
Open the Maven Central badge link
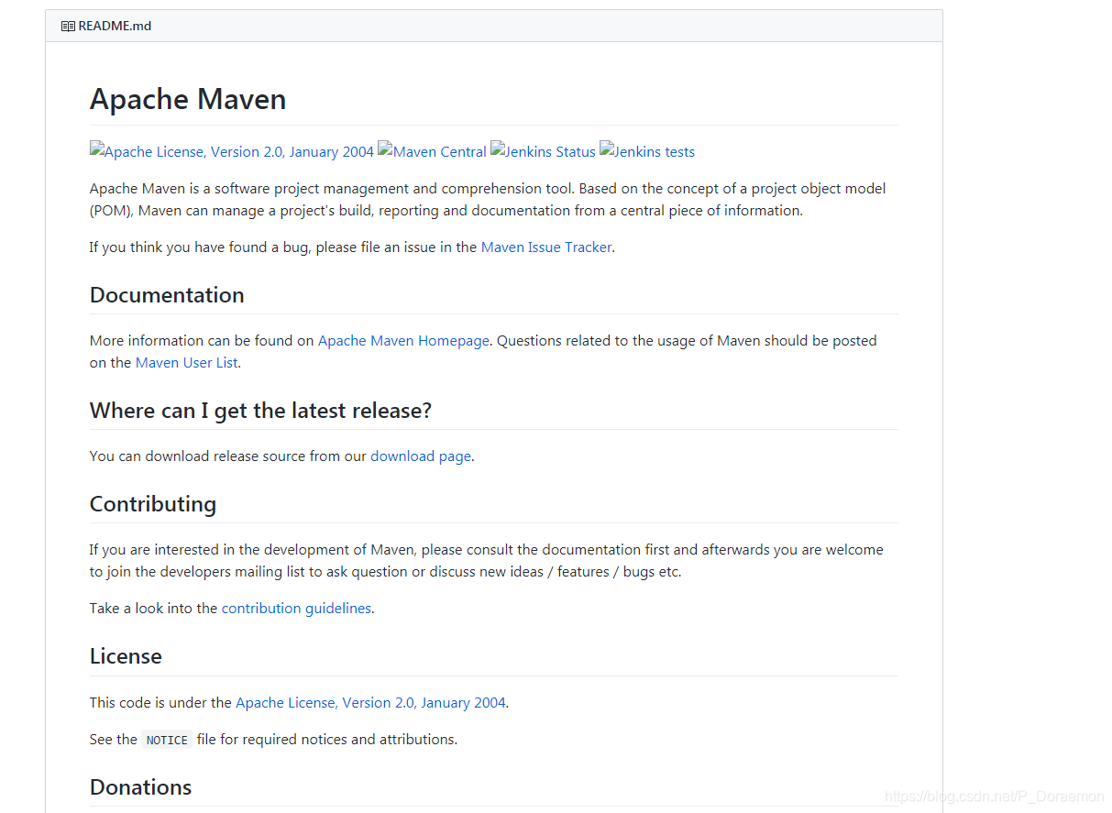[432, 151]
